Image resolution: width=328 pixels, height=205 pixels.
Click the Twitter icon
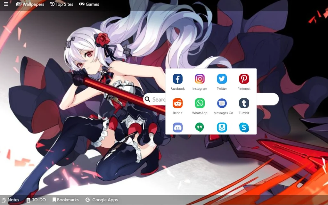(x=222, y=79)
